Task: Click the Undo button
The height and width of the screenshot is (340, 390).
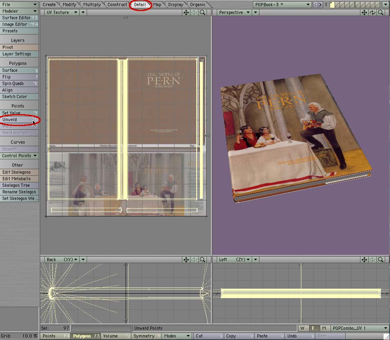Action: [x=300, y=336]
